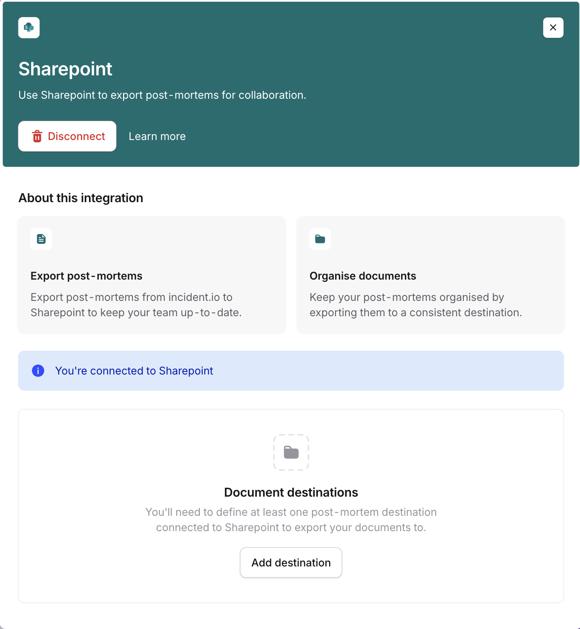Select the Export post-mortems card title

pos(86,276)
